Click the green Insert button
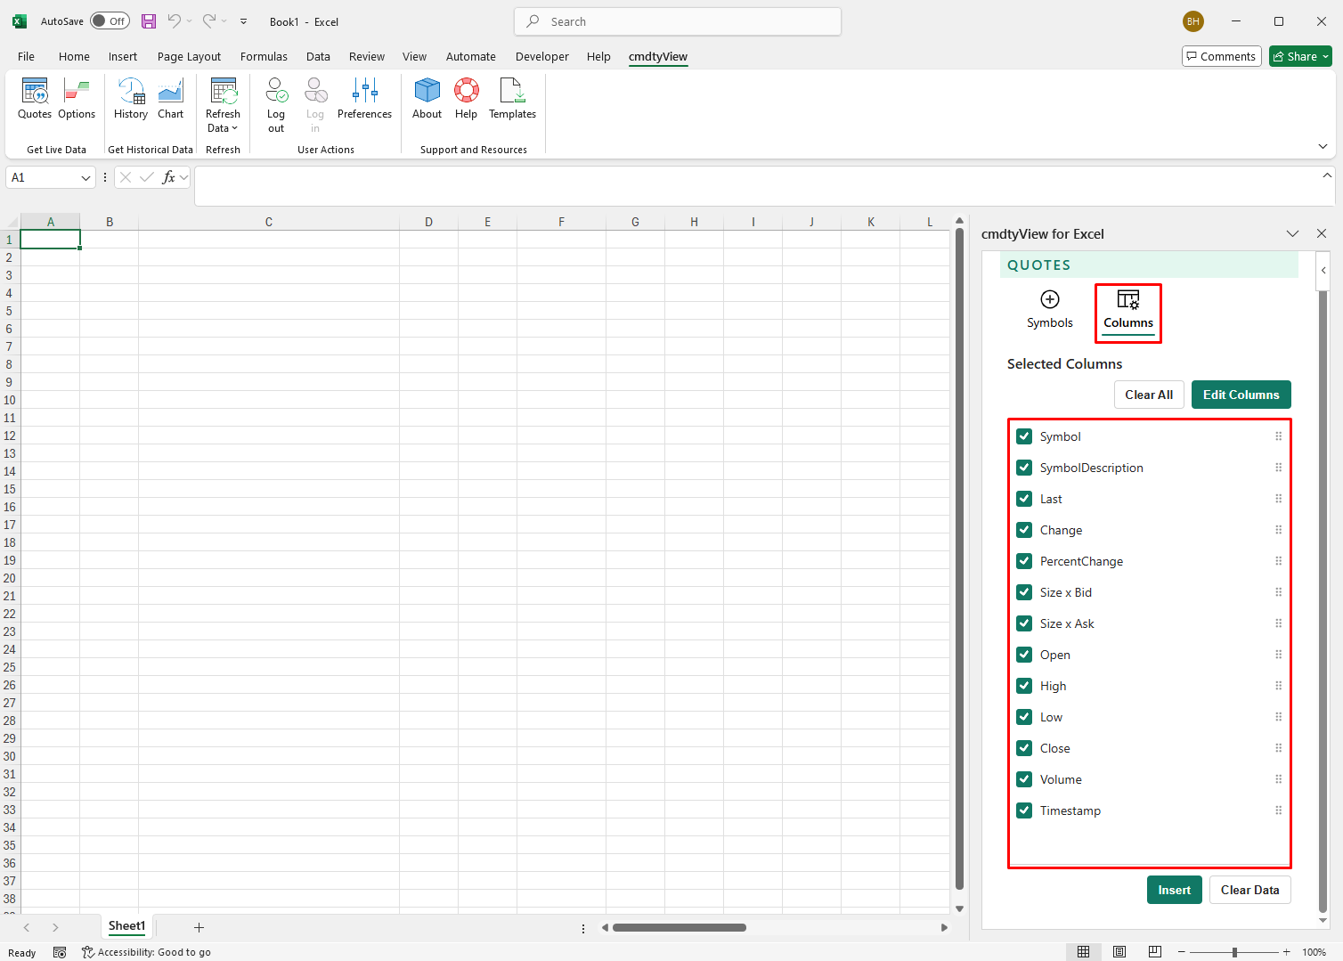 click(1174, 890)
